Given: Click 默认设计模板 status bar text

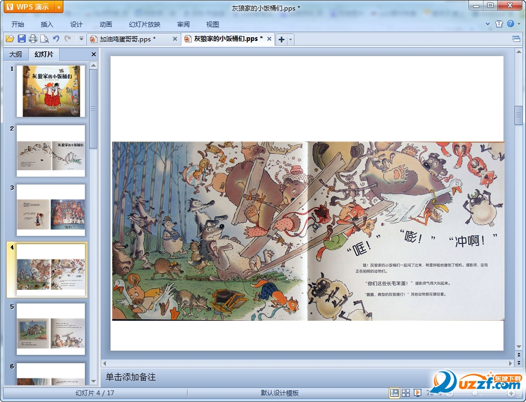Looking at the screenshot, I should click(x=280, y=393).
